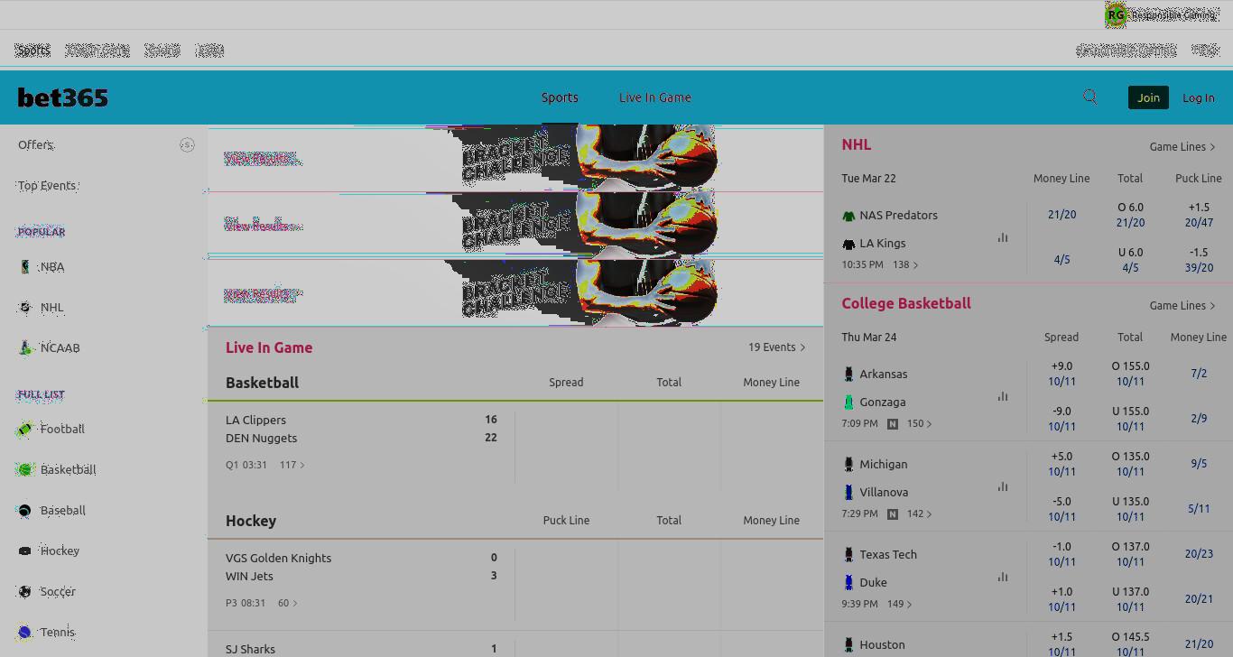Expand 138 markets for Predators vs Kings
Viewport: 1233px width, 657px height.
905,264
